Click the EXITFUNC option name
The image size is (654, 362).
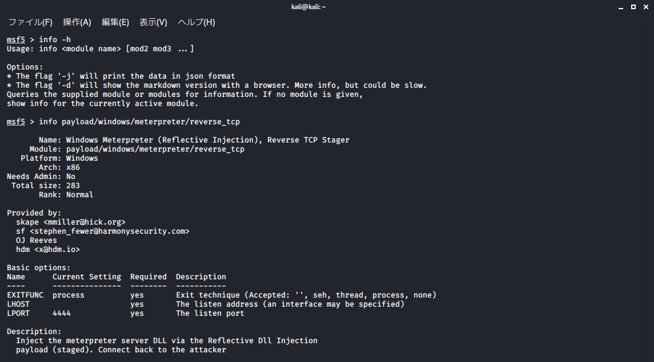25,295
